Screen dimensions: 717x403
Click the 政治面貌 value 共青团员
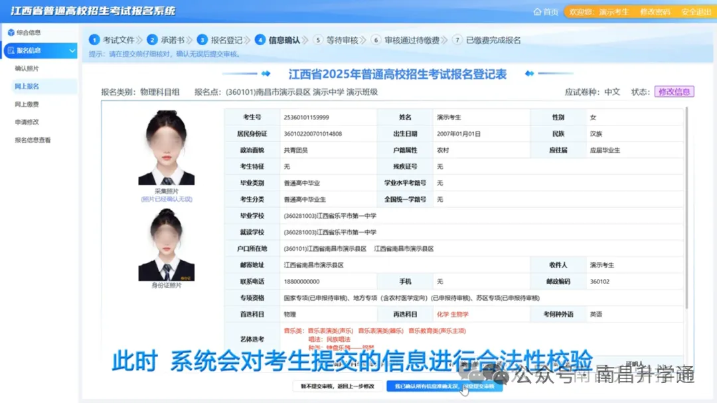point(295,151)
